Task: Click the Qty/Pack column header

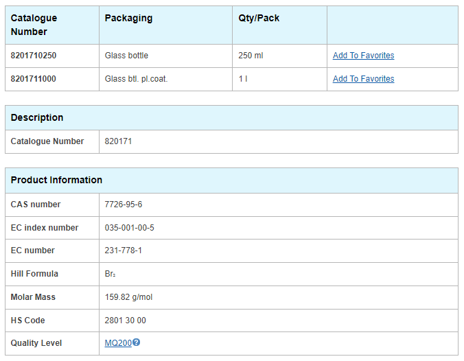Action: pyautogui.click(x=259, y=18)
